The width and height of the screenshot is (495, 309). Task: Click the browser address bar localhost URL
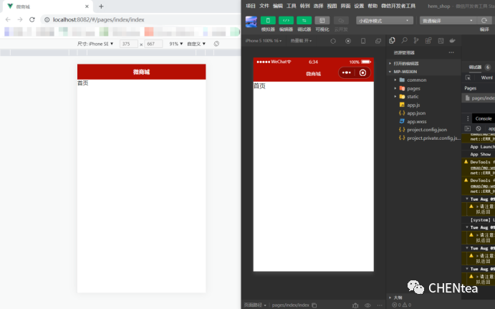(98, 19)
